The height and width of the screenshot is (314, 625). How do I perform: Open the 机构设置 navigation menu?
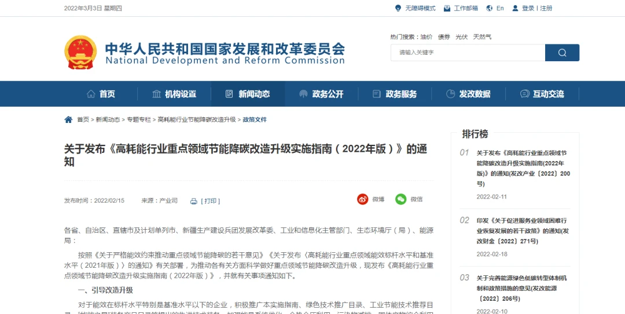point(174,94)
